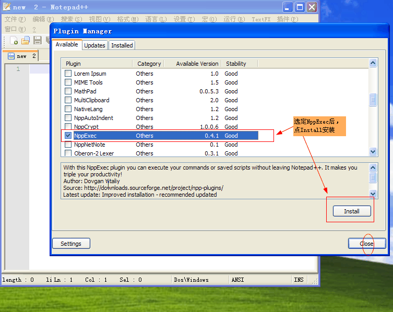393x312 pixels.
Task: Check the NativeLang plugin checkbox
Action: point(68,109)
